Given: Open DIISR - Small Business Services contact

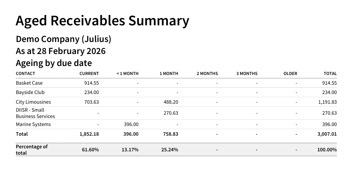Looking at the screenshot, I should click(35, 113).
